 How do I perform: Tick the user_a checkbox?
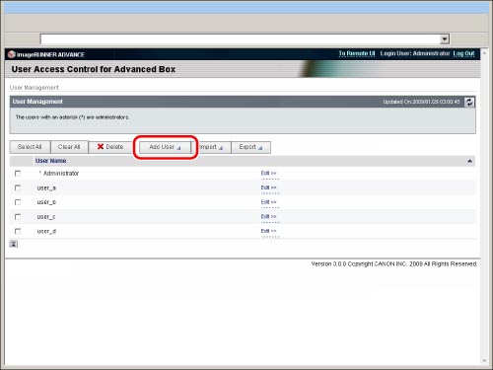pos(18,187)
